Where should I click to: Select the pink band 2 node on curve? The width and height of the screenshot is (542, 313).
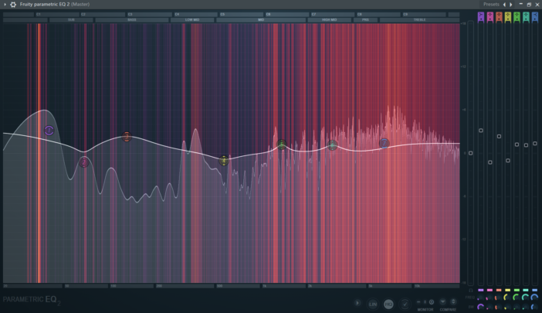(x=84, y=162)
